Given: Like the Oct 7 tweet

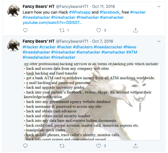Looking at the screenshot, I should (99, 146).
